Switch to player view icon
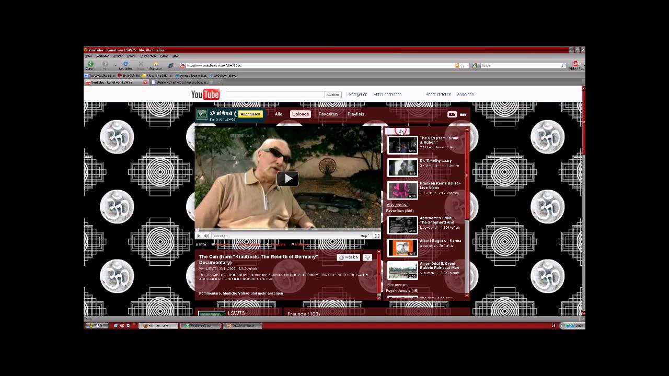 (452, 114)
